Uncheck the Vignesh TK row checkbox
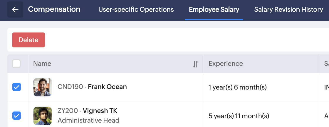The height and width of the screenshot is (127, 329). (x=16, y=116)
